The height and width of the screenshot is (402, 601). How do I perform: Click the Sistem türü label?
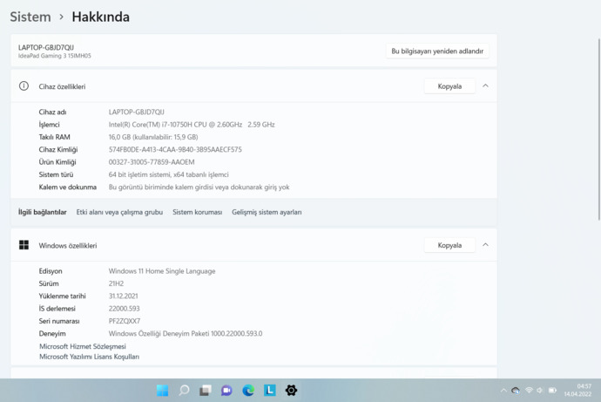click(56, 174)
